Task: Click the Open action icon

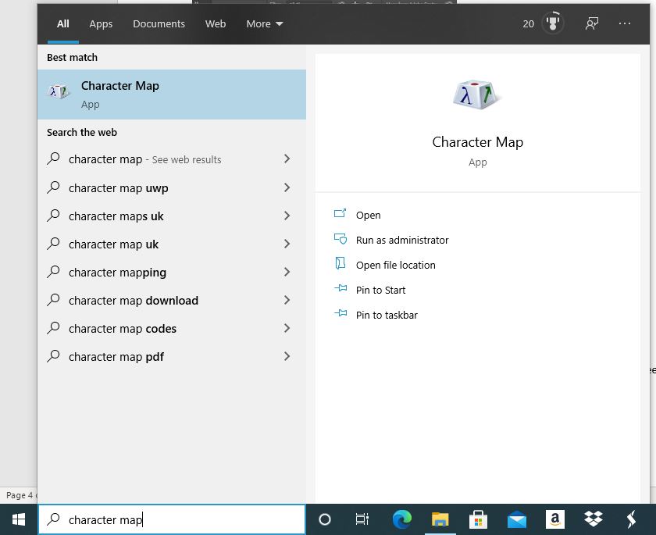Action: [x=340, y=214]
